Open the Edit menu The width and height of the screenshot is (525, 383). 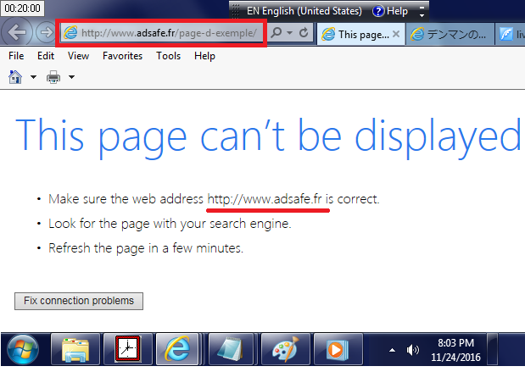click(46, 56)
